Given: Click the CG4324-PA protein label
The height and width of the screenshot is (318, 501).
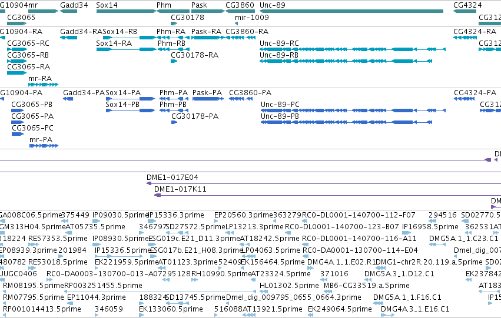Looking at the screenshot, I should (x=475, y=92).
